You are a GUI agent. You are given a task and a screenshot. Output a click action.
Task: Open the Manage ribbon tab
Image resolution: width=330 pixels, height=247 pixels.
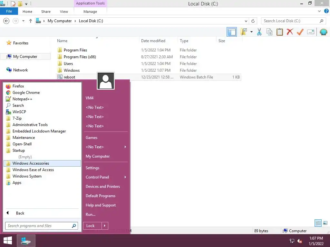point(90,12)
